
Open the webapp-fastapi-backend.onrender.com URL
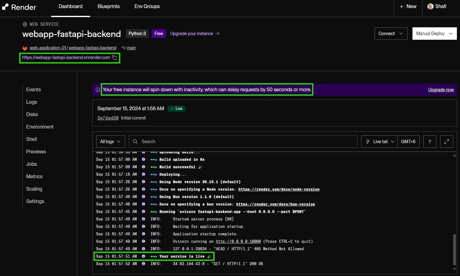point(66,57)
